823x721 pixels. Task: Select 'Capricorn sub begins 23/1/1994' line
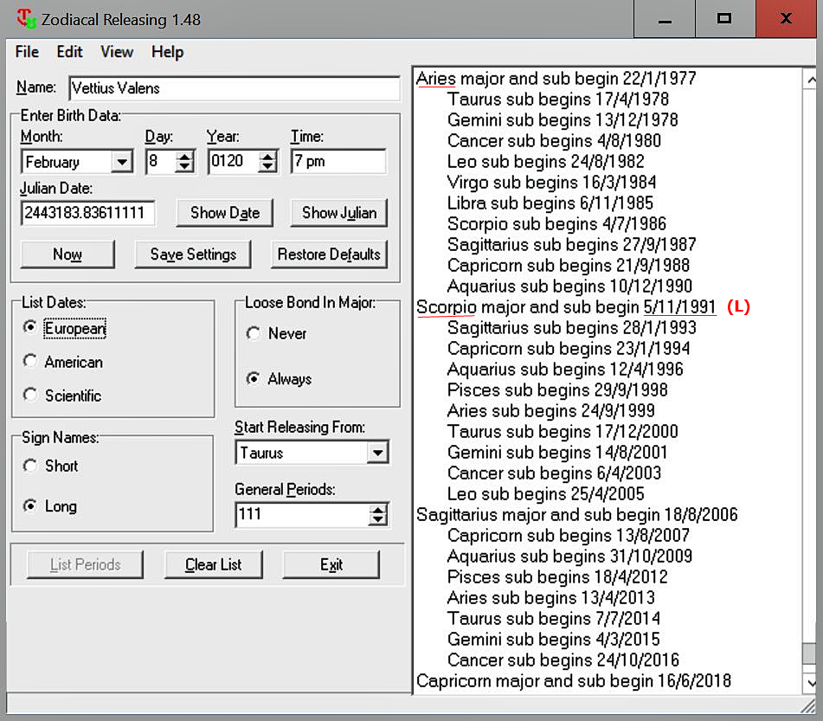[569, 349]
